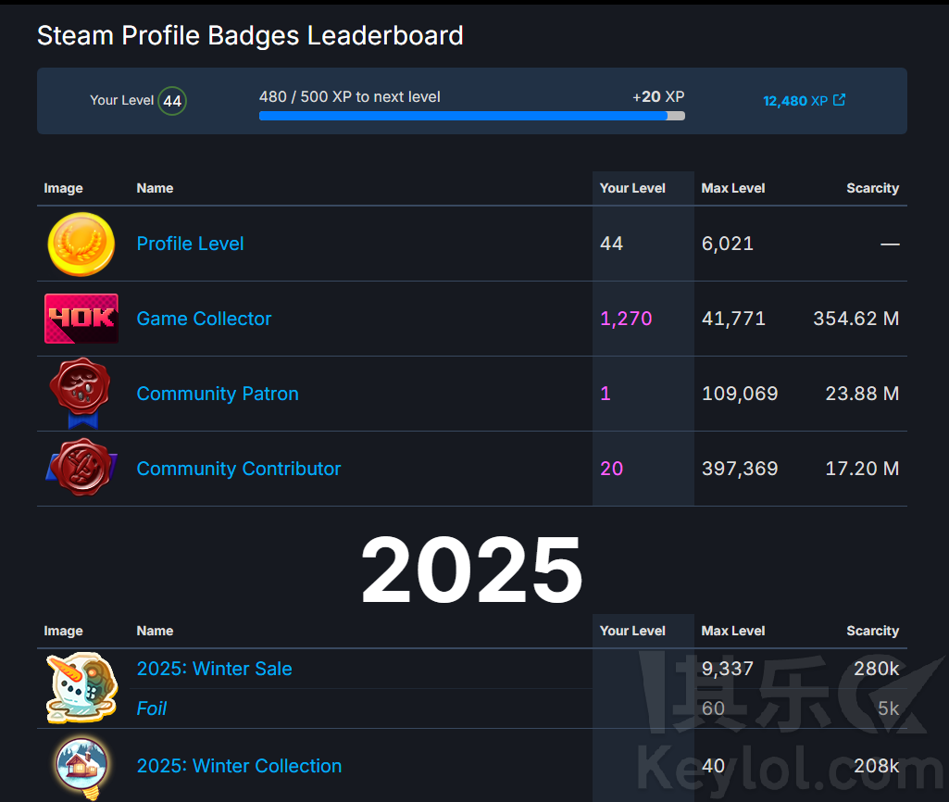949x802 pixels.
Task: Open the Profile Level link
Action: tap(190, 244)
